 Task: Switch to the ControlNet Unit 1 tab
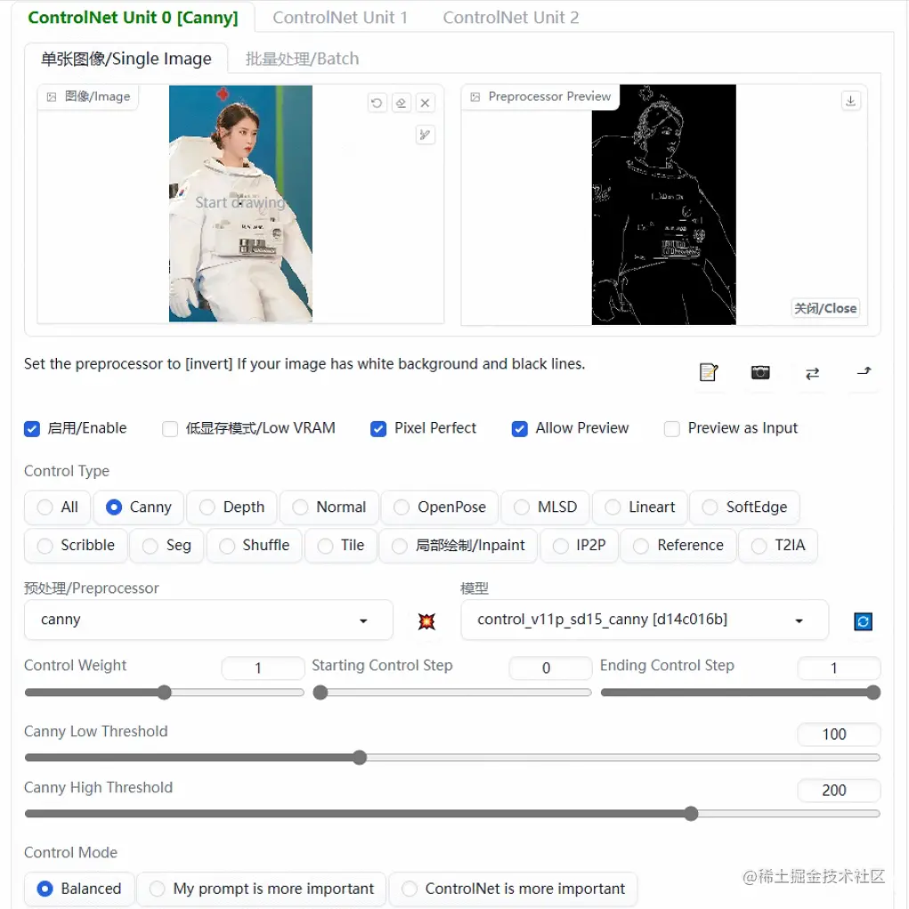click(340, 17)
